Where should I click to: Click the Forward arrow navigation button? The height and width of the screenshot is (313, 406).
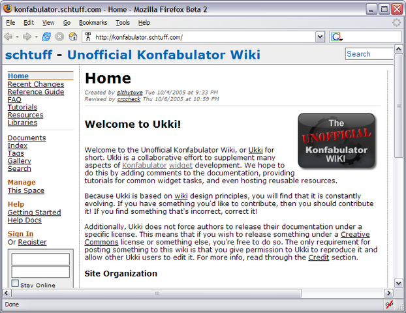[x=27, y=37]
